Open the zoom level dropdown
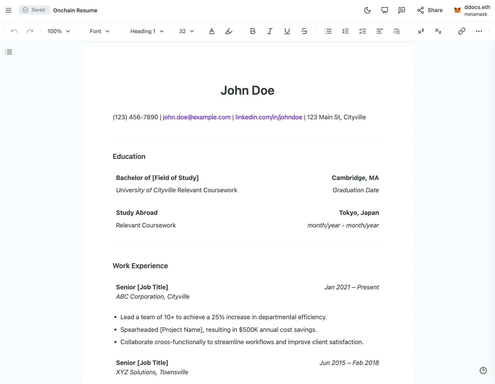The image size is (495, 384). (x=58, y=31)
